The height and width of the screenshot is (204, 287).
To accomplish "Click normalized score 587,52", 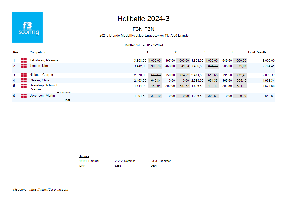I will click(x=184, y=86).
